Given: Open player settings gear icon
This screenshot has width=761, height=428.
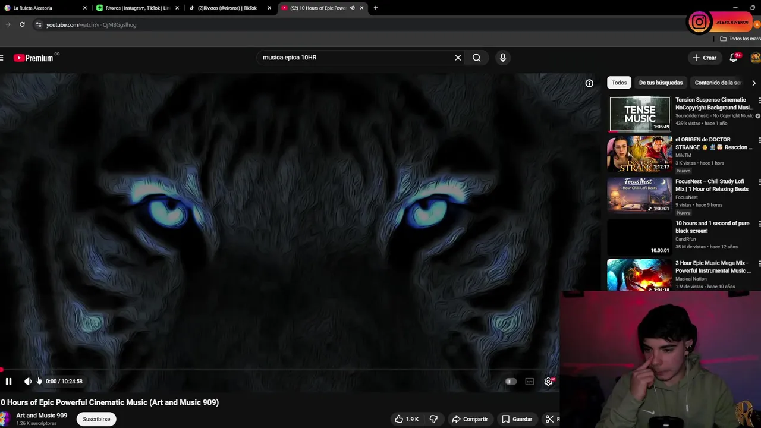Looking at the screenshot, I should [x=548, y=382].
